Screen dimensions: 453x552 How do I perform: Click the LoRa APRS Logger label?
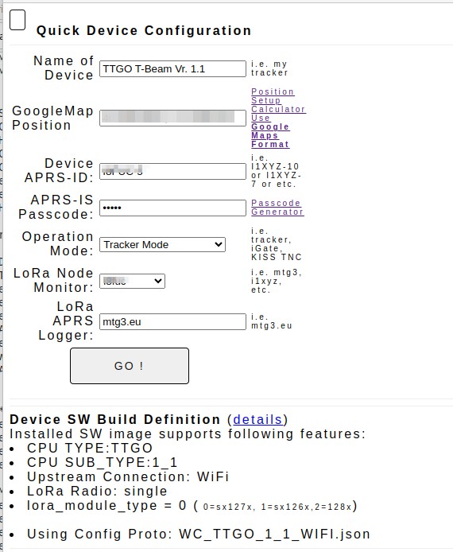tap(66, 321)
